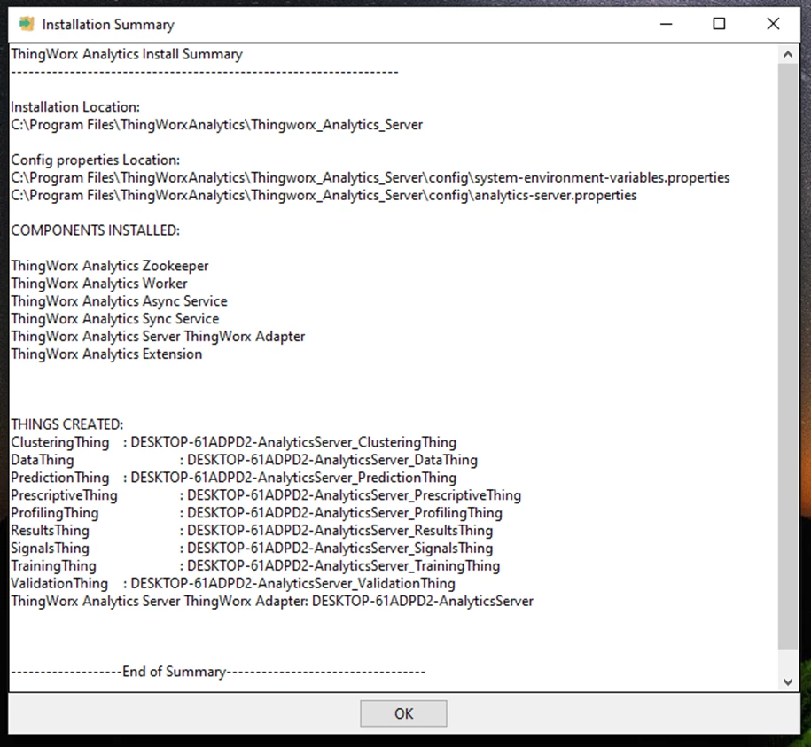Minimize the Installation Summary window
The height and width of the screenshot is (747, 811).
point(667,24)
